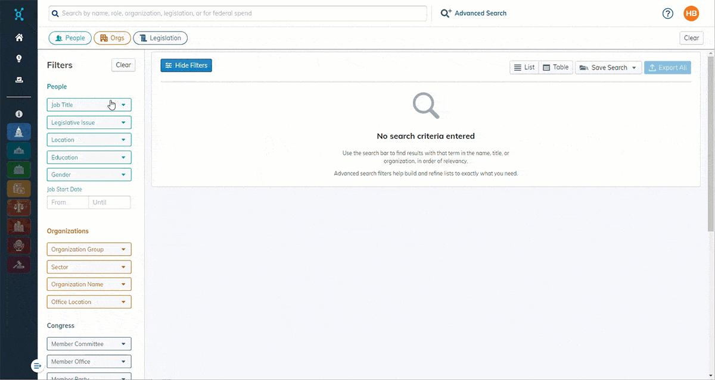This screenshot has height=380, width=715.
Task: Open the gavel sidebar icon
Action: point(19,265)
